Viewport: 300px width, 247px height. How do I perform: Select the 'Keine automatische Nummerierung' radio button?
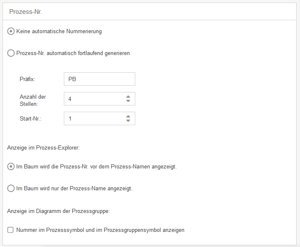point(11,31)
